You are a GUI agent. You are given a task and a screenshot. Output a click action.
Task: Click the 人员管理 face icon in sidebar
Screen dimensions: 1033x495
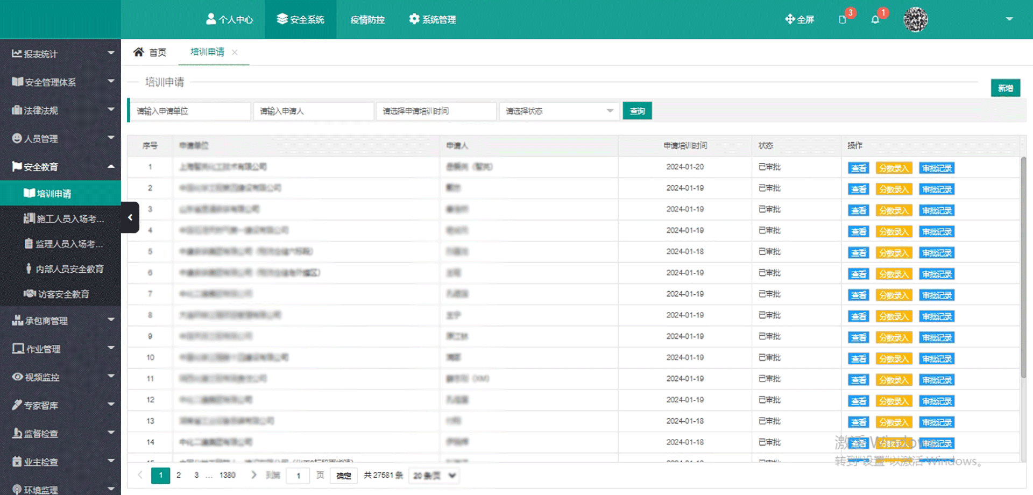[17, 138]
